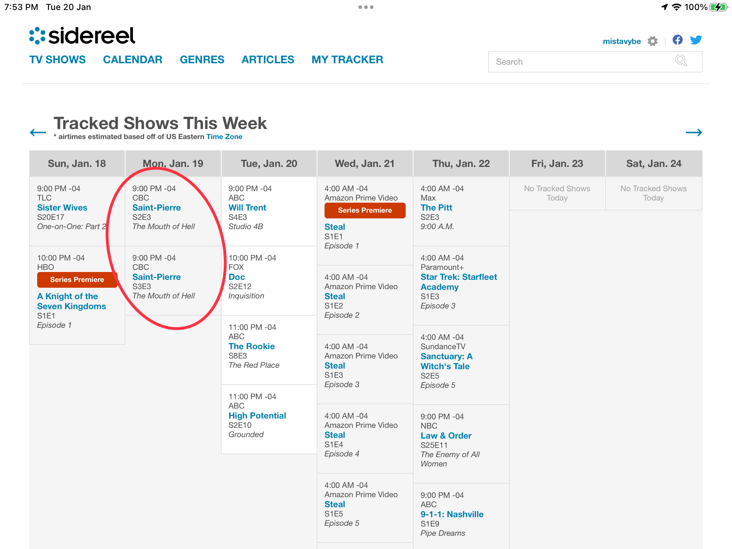This screenshot has height=549, width=732.
Task: Tap the three-dot multitasking indicator at top
Action: [366, 7]
